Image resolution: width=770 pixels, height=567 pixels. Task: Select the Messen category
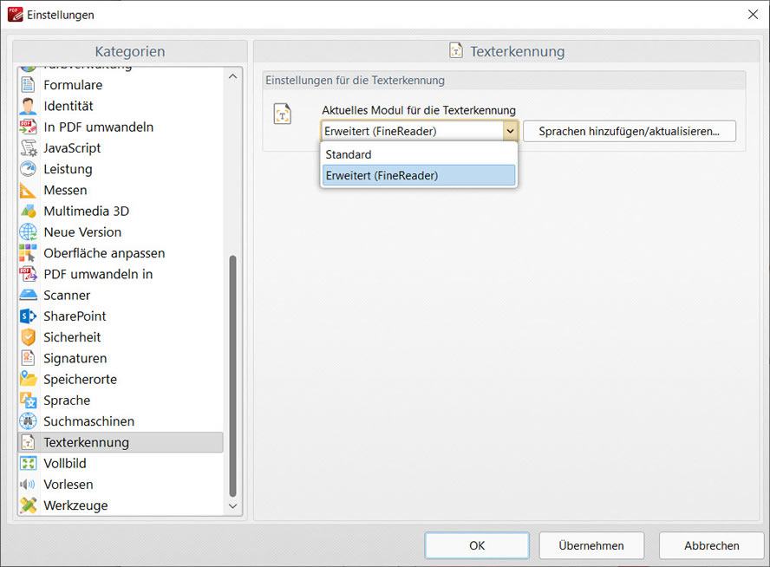[121, 190]
